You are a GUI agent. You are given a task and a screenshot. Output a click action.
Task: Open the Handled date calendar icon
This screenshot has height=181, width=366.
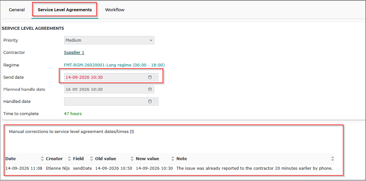[150, 102]
